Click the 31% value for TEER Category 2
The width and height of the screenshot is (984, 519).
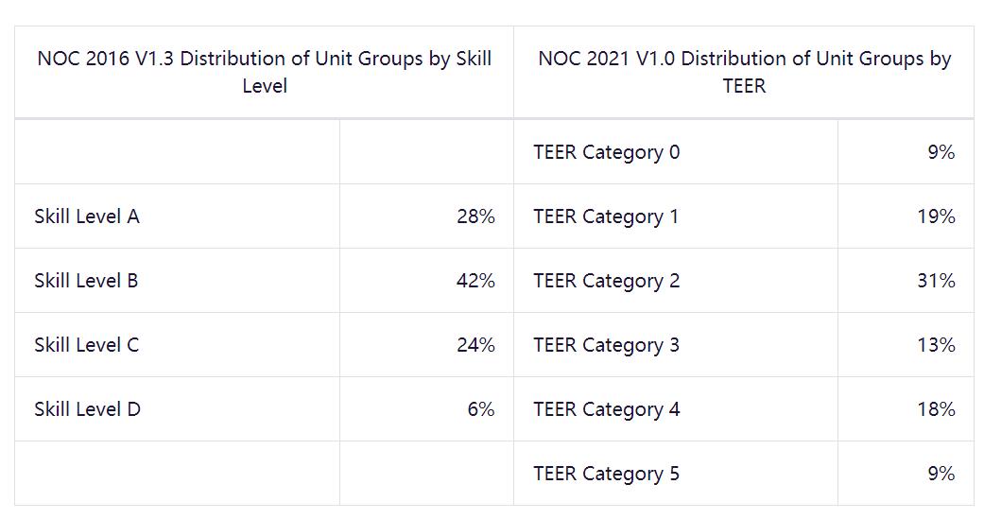click(936, 281)
